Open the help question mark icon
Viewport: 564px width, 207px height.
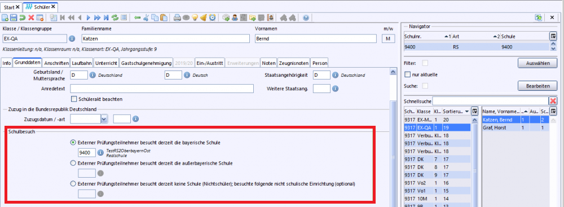306,17
